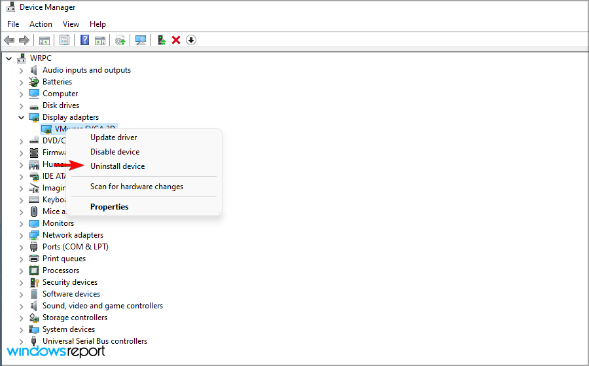Expand the Ports (COM & LPT) chevron
The width and height of the screenshot is (589, 366).
(x=22, y=247)
